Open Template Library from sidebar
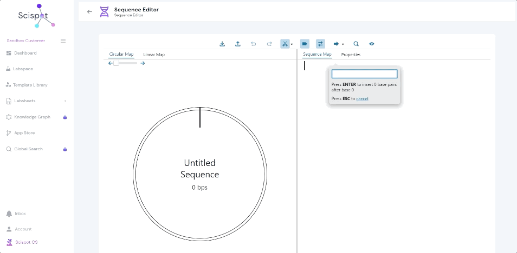517x253 pixels. point(30,85)
